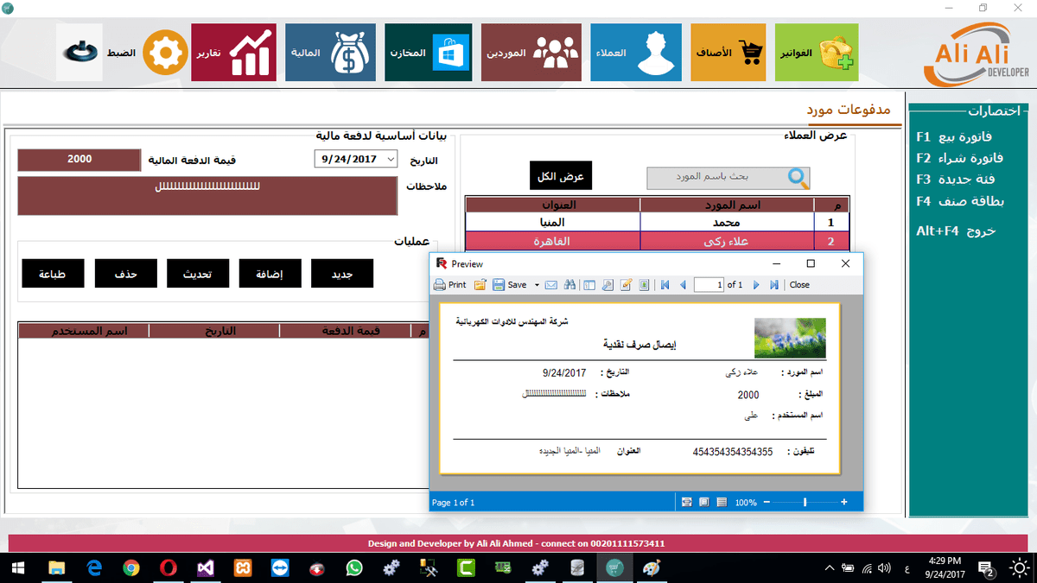The height and width of the screenshot is (583, 1037).
Task: Open the المالية finance module
Action: 330,53
